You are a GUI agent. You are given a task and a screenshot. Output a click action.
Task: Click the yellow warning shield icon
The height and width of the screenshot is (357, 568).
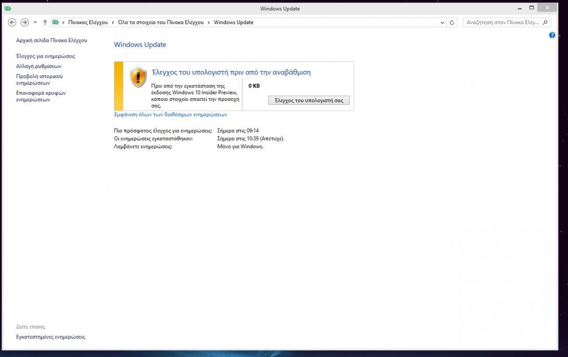139,77
